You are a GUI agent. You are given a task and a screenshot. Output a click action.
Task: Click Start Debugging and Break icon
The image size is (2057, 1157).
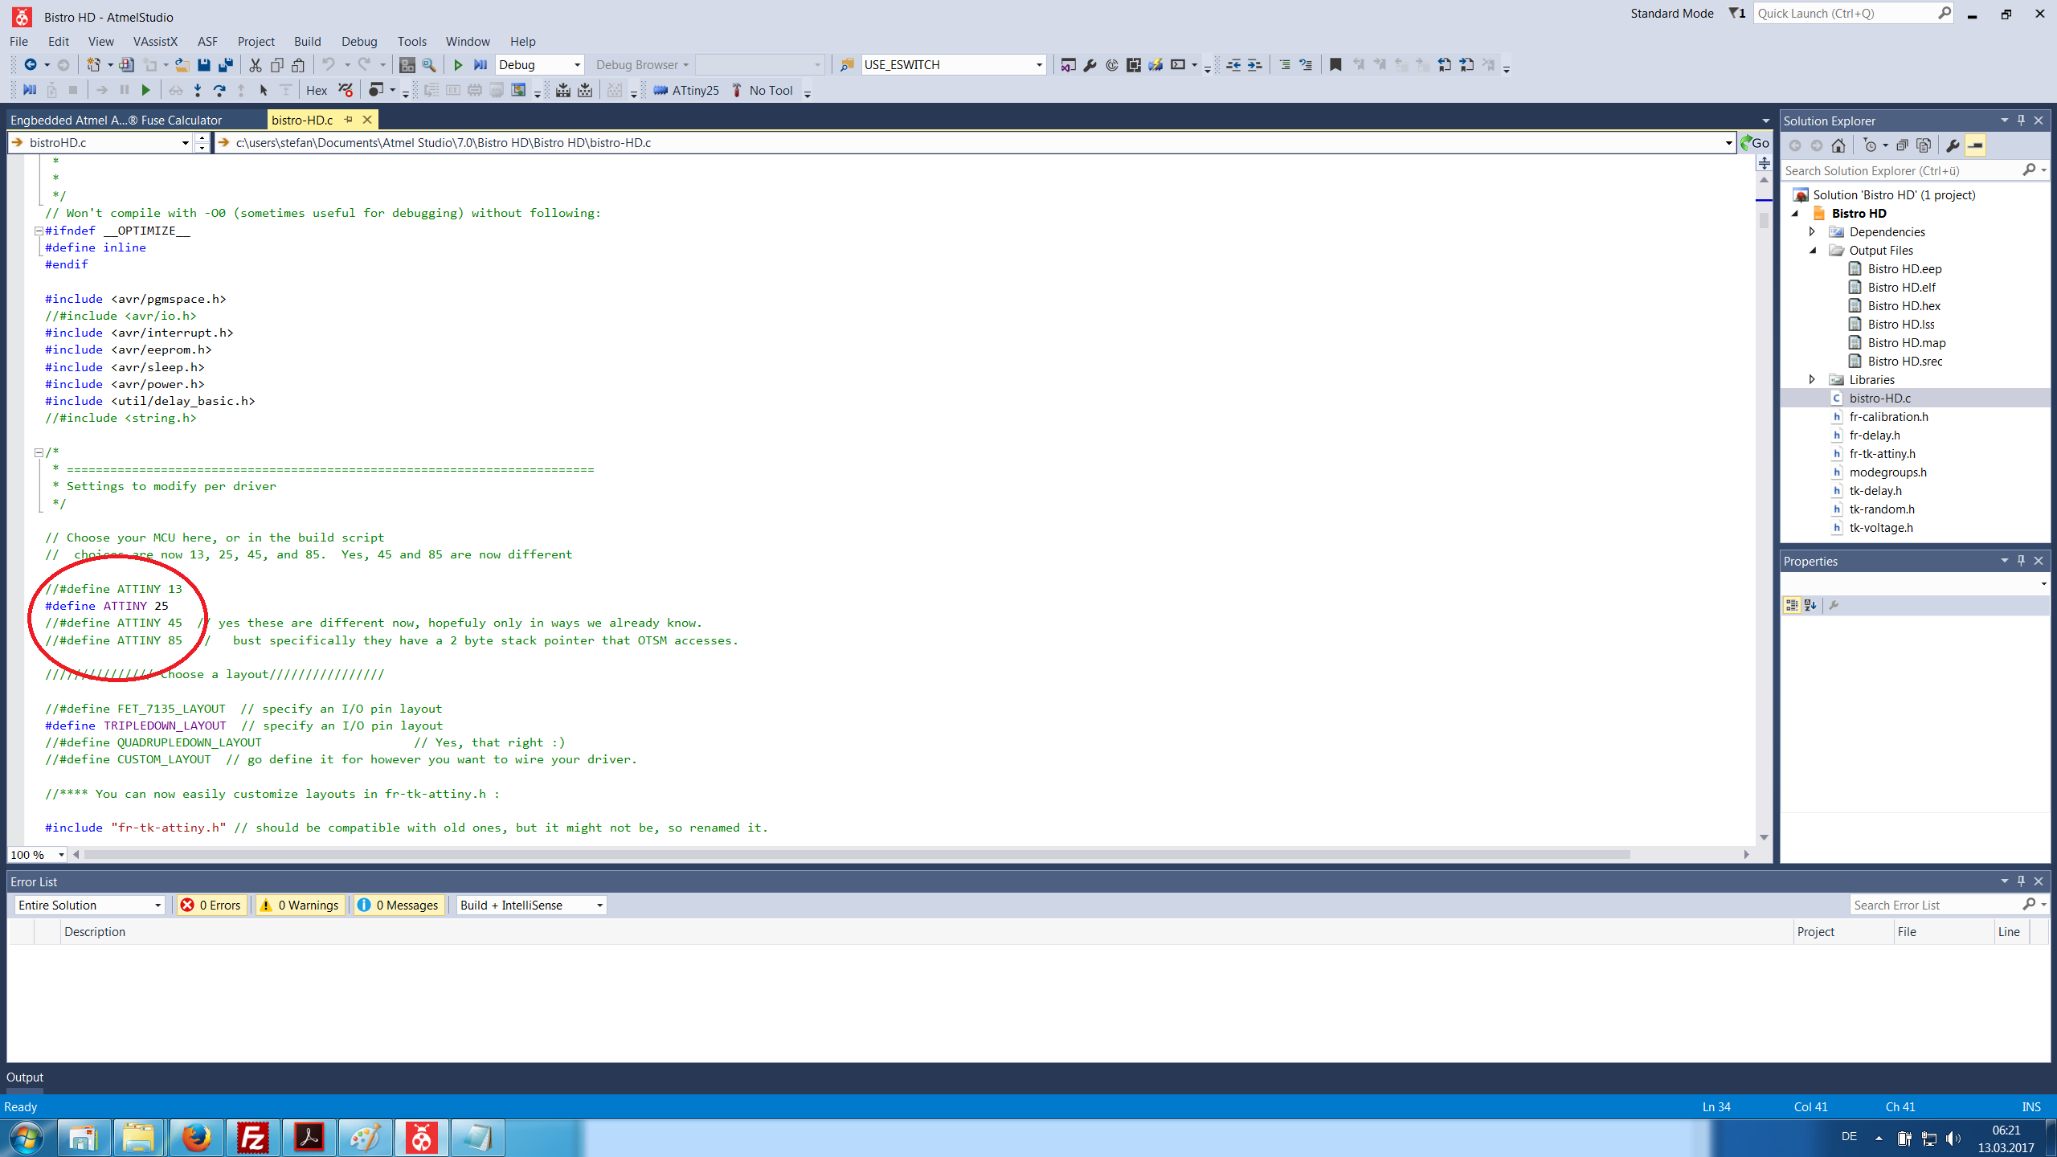(481, 65)
